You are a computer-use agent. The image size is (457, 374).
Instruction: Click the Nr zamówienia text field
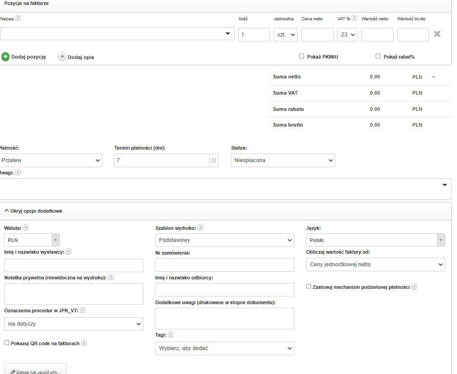[x=224, y=265]
